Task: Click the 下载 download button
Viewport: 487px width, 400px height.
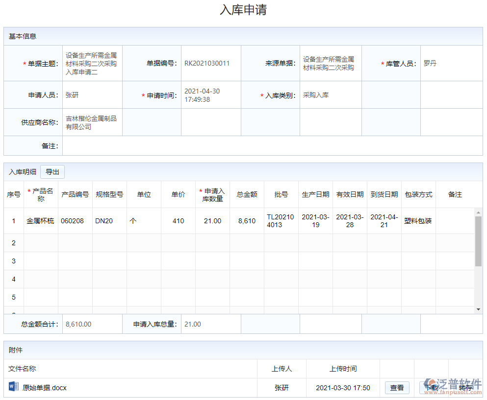Action: tap(433, 387)
